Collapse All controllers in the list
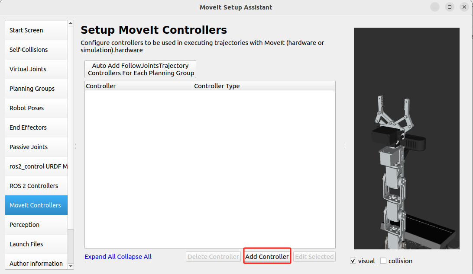This screenshot has height=274, width=473. 134,257
